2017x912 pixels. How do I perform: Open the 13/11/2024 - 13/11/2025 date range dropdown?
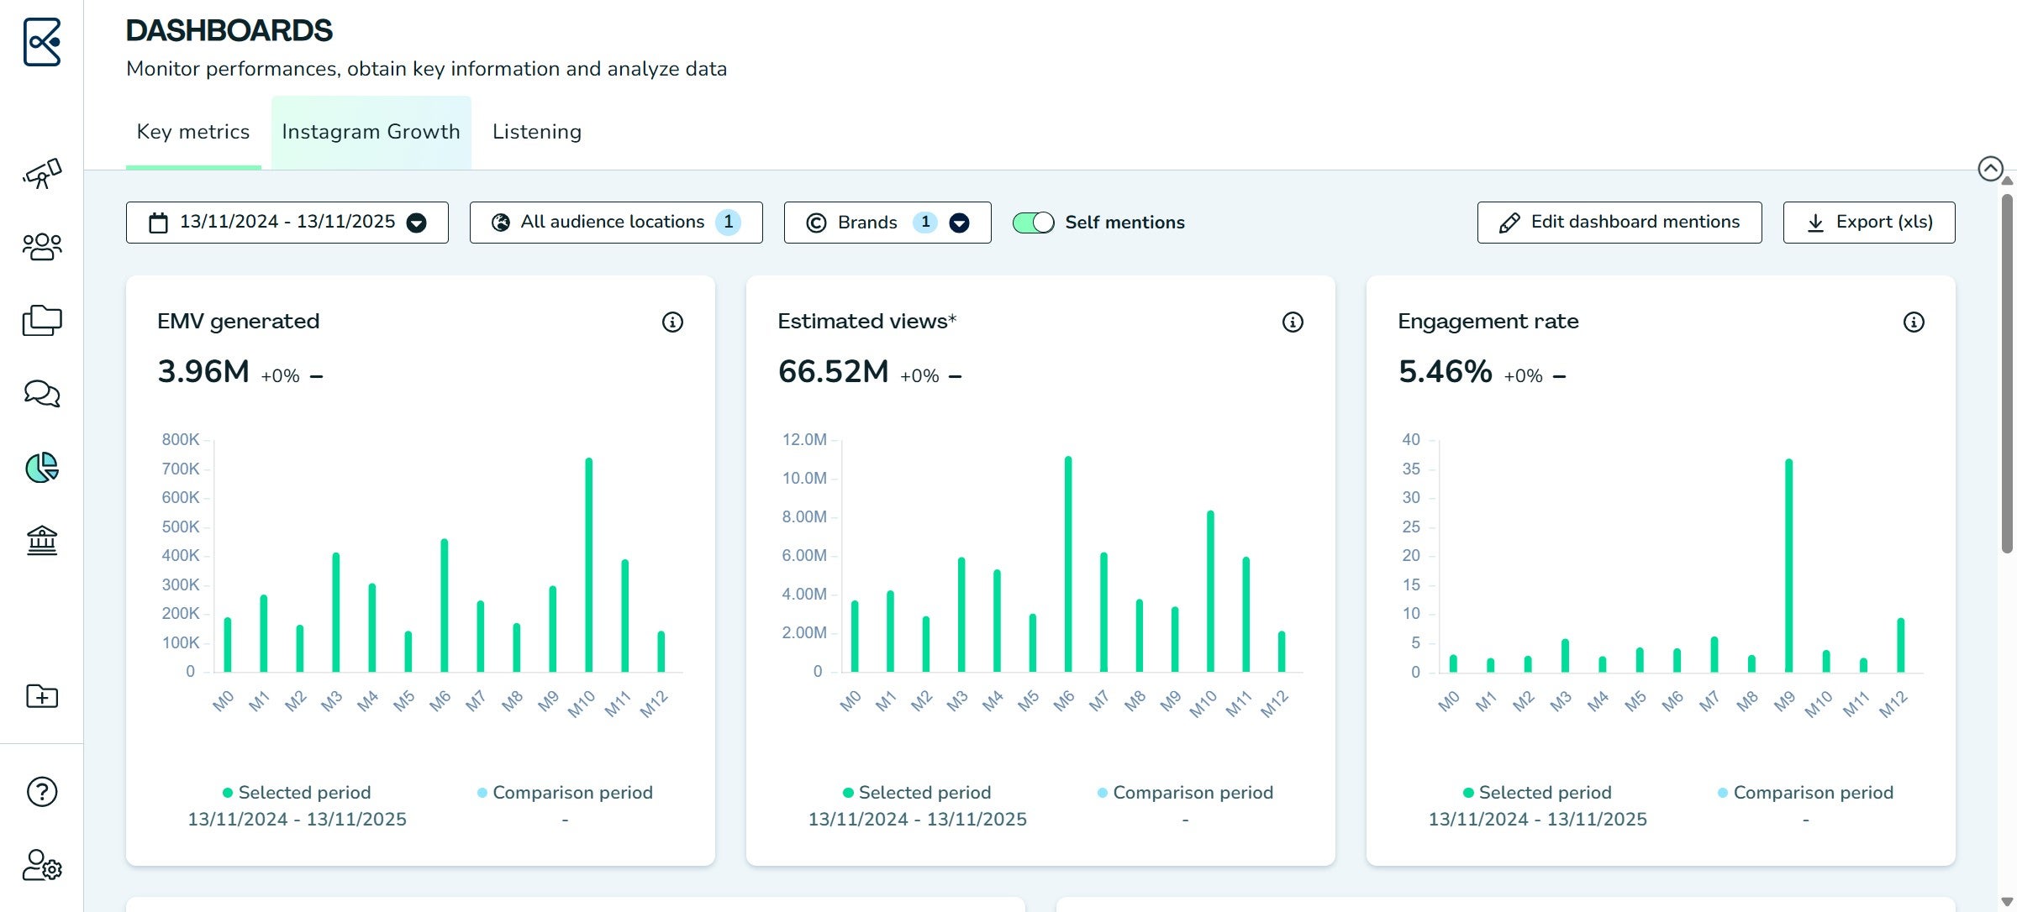287,223
